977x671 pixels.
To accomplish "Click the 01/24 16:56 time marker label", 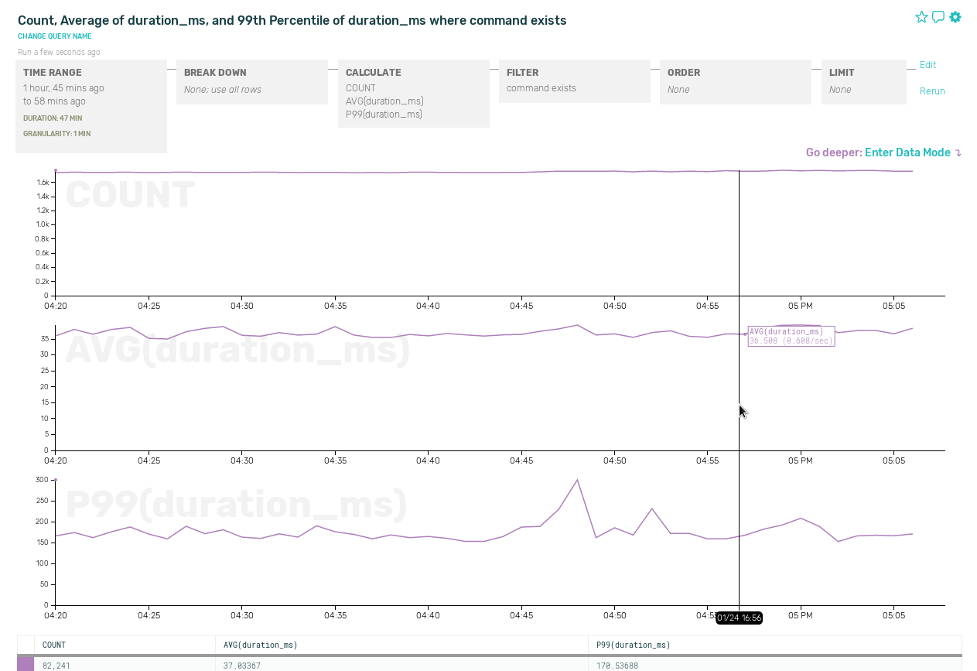I will pyautogui.click(x=739, y=618).
